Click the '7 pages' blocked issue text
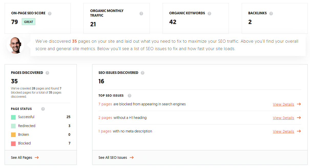 (x=105, y=104)
